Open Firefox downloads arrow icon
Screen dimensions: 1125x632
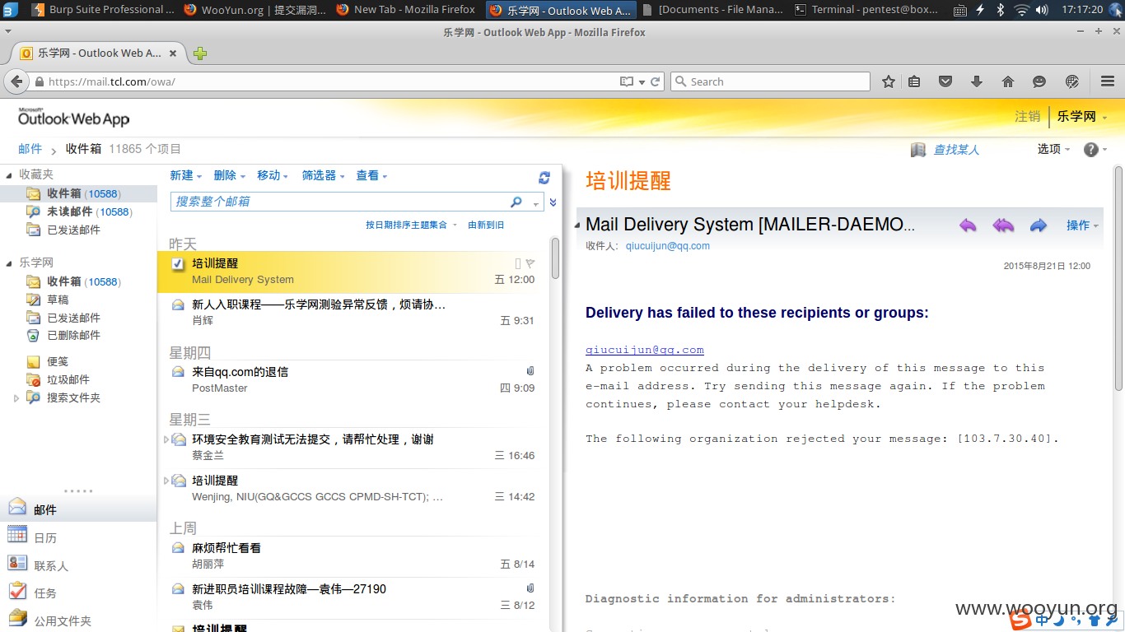[x=977, y=81]
